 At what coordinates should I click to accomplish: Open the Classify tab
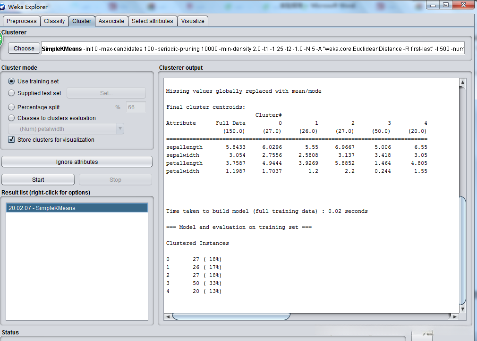[54, 21]
